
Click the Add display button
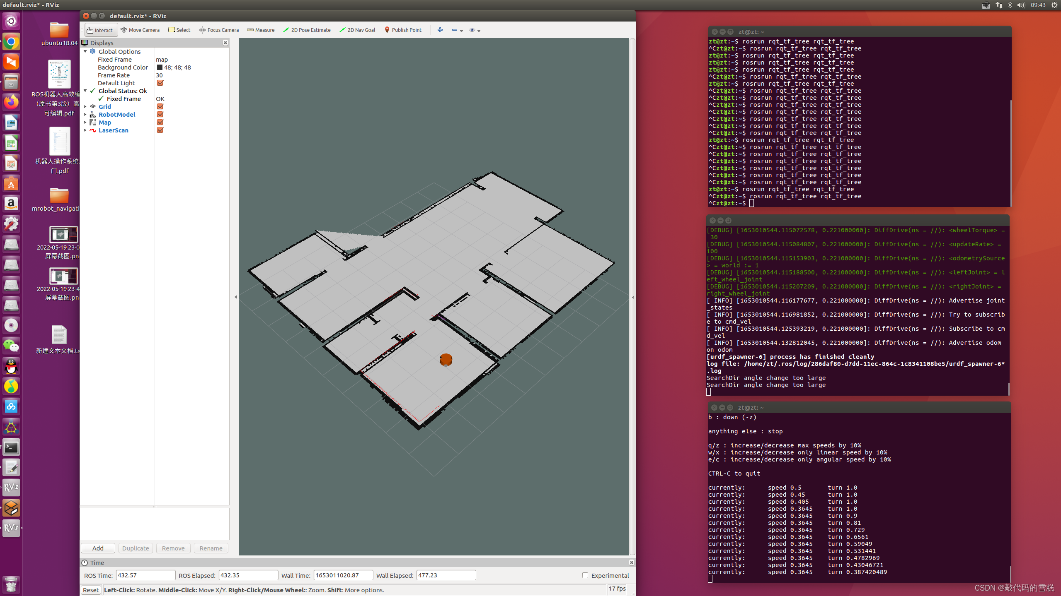click(98, 548)
